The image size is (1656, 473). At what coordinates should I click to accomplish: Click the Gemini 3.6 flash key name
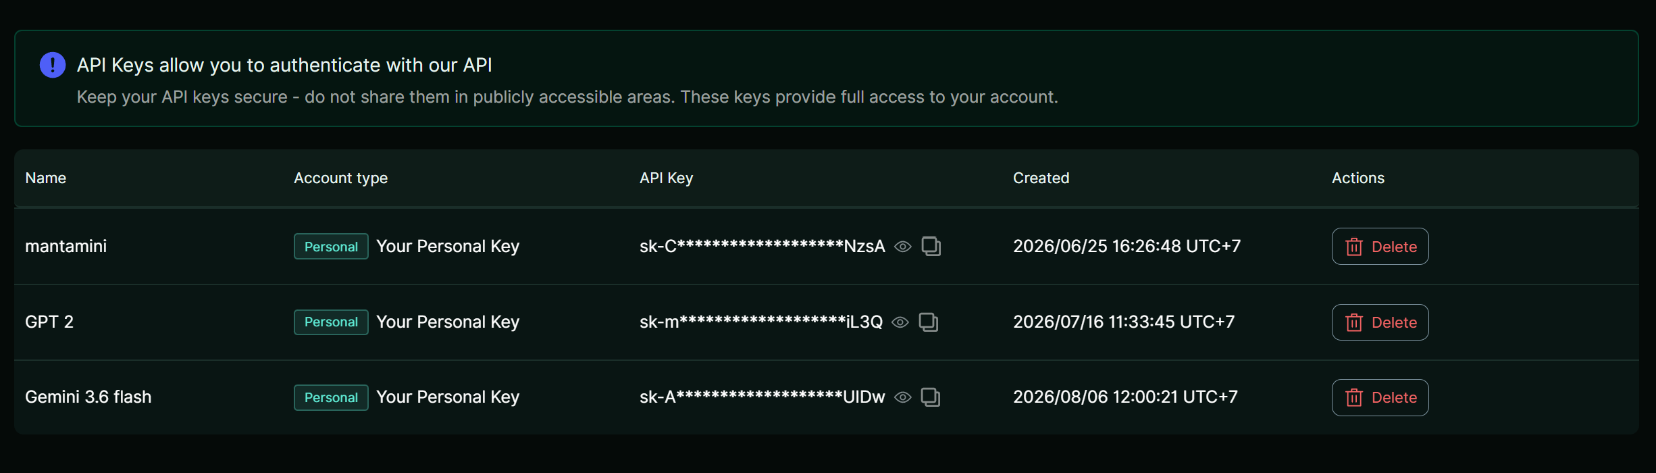(x=88, y=397)
